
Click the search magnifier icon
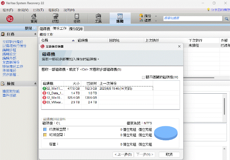click(x=226, y=19)
